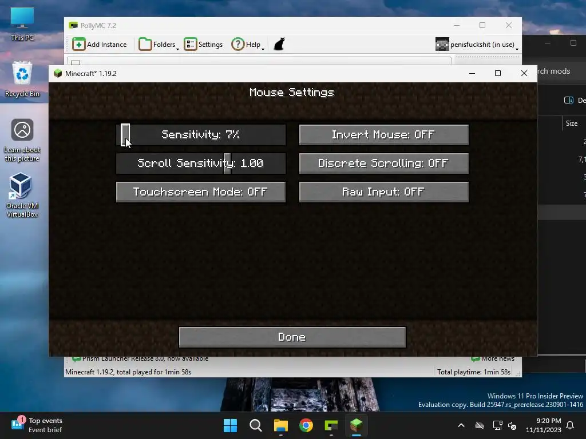Toggle Touchscreen Mode setting
This screenshot has width=586, height=439.
click(x=201, y=192)
